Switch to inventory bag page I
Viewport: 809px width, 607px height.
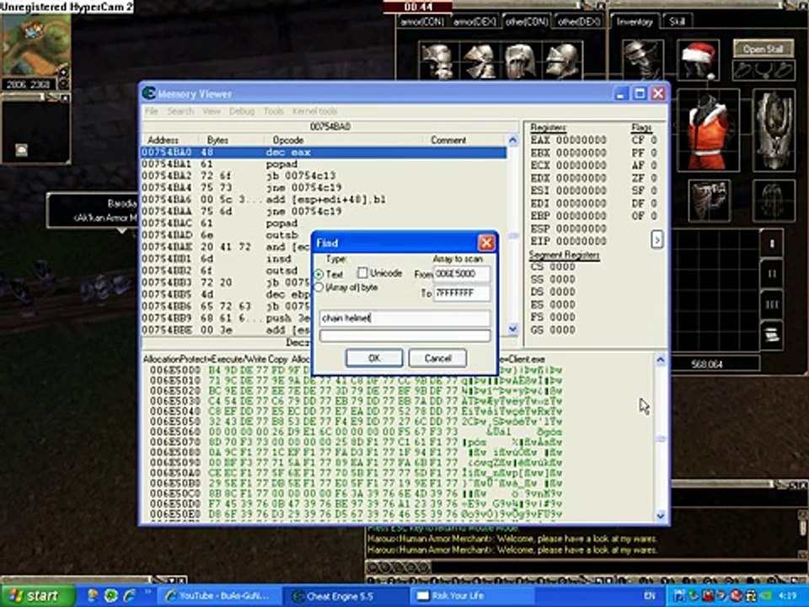772,244
